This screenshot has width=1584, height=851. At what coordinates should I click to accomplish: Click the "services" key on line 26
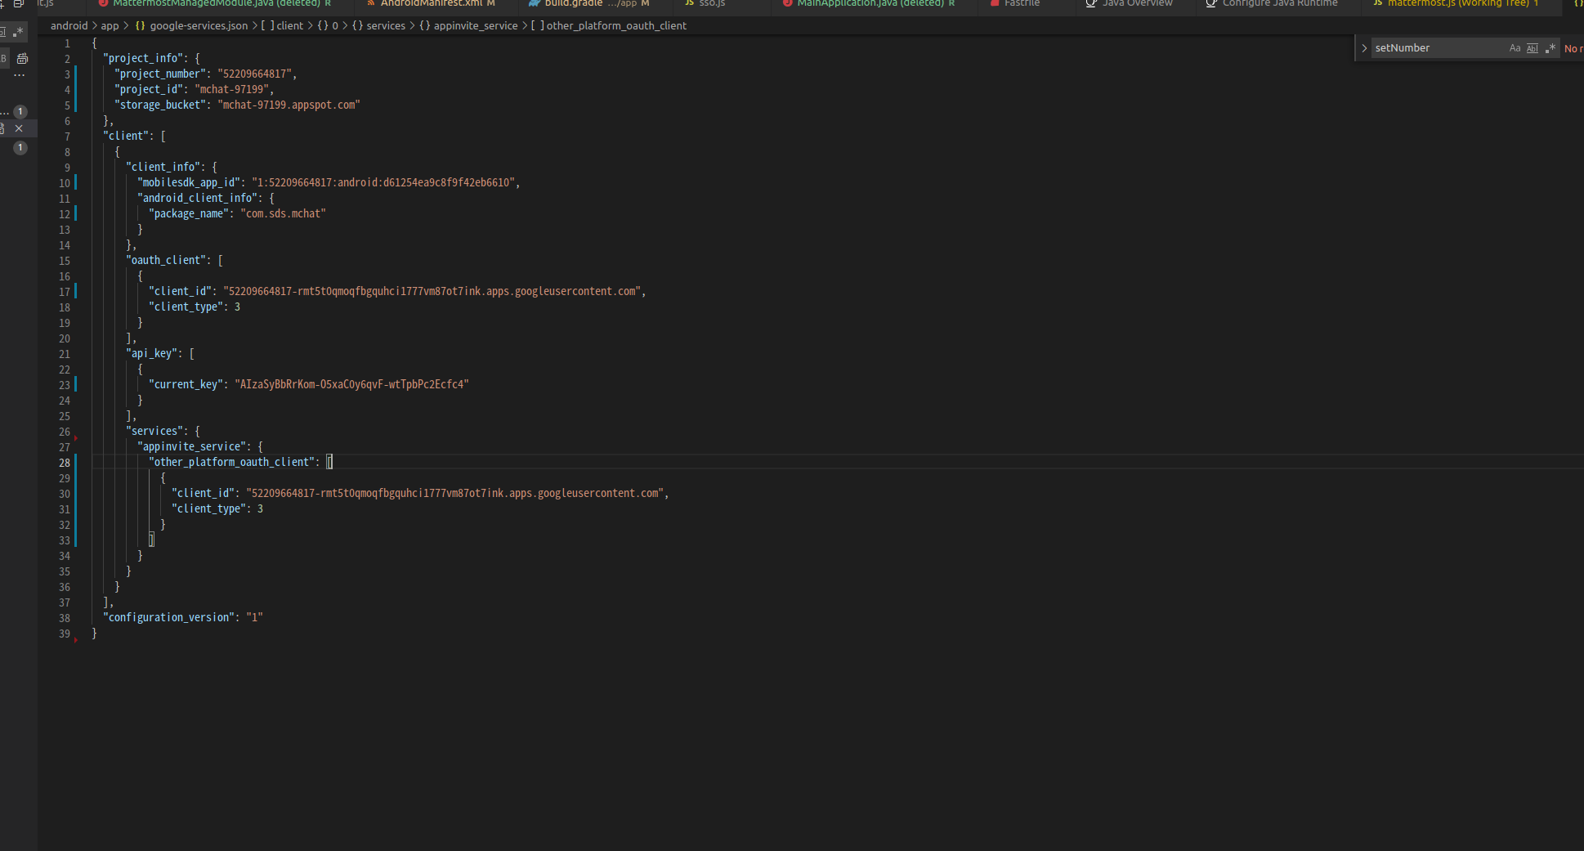pyautogui.click(x=154, y=431)
